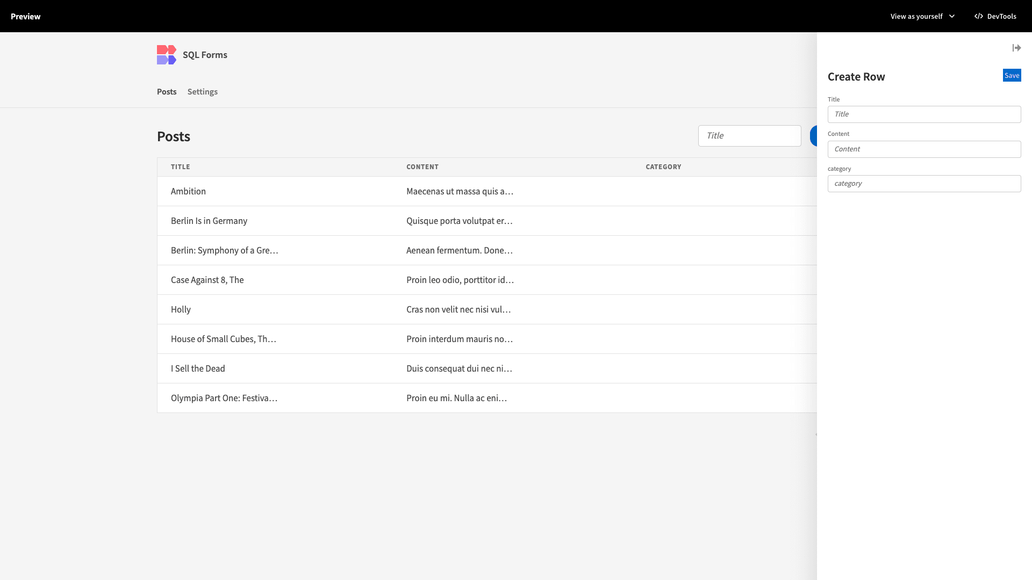Focus the Title field in Create Row

pos(924,114)
